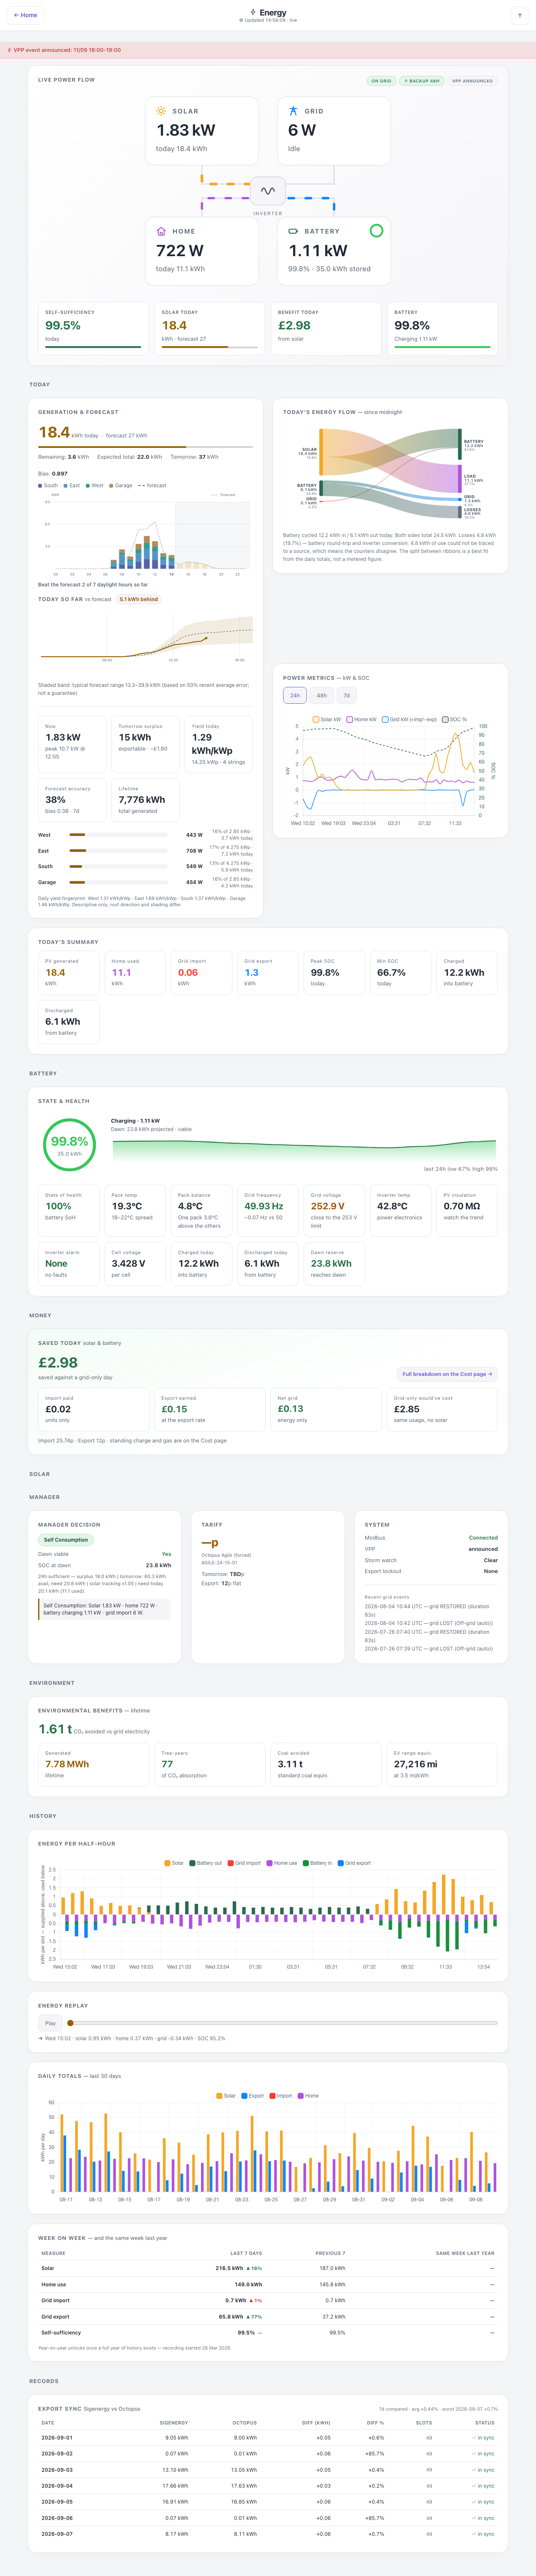Select the 48h power metrics range
This screenshot has height=2576, width=536.
click(321, 695)
